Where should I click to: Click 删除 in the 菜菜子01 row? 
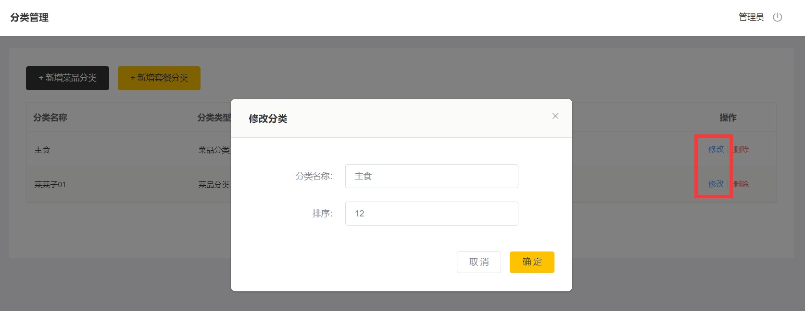click(x=741, y=184)
